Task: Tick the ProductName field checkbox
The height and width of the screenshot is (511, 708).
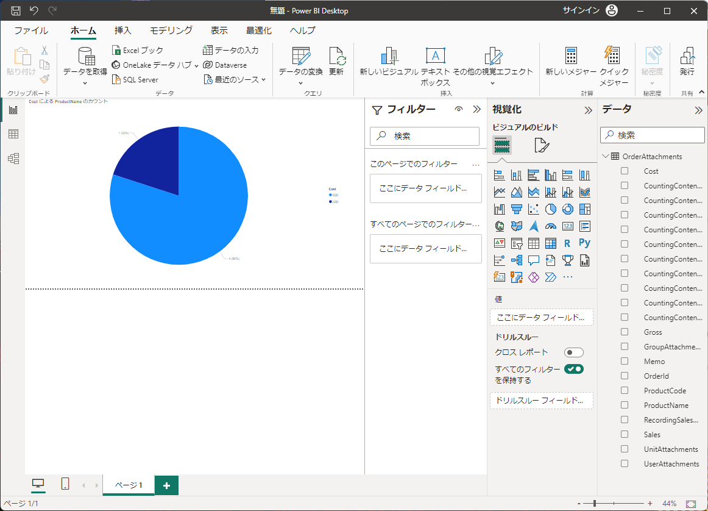Action: coord(625,406)
